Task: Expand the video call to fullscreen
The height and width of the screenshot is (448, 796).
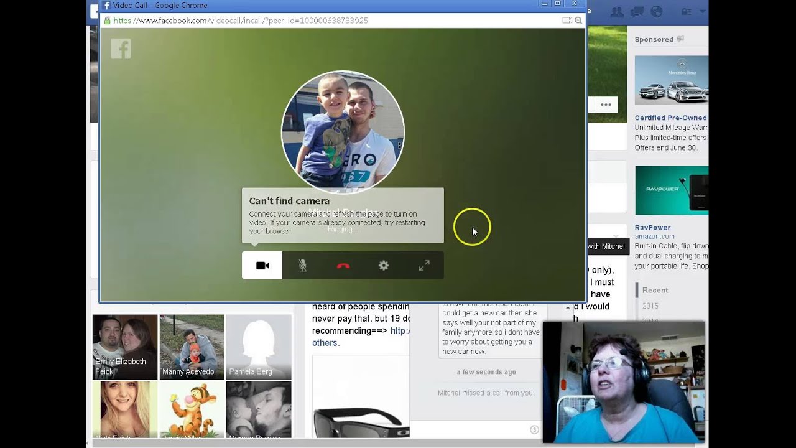Action: point(424,266)
